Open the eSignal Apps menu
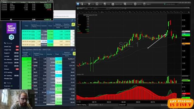This screenshot has width=194, height=109. 117,4
